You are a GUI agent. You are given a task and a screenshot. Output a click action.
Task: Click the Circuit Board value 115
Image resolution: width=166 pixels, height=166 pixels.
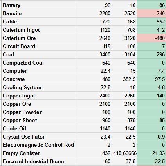(94, 46)
